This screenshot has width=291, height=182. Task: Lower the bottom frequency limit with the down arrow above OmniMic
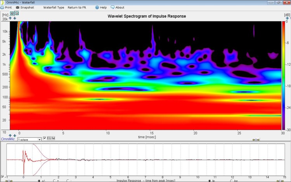tap(15, 135)
